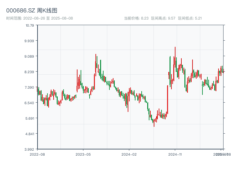Click the lowest red candle at the 5.21 bottom
This screenshot has width=248, height=186.
pos(154,123)
